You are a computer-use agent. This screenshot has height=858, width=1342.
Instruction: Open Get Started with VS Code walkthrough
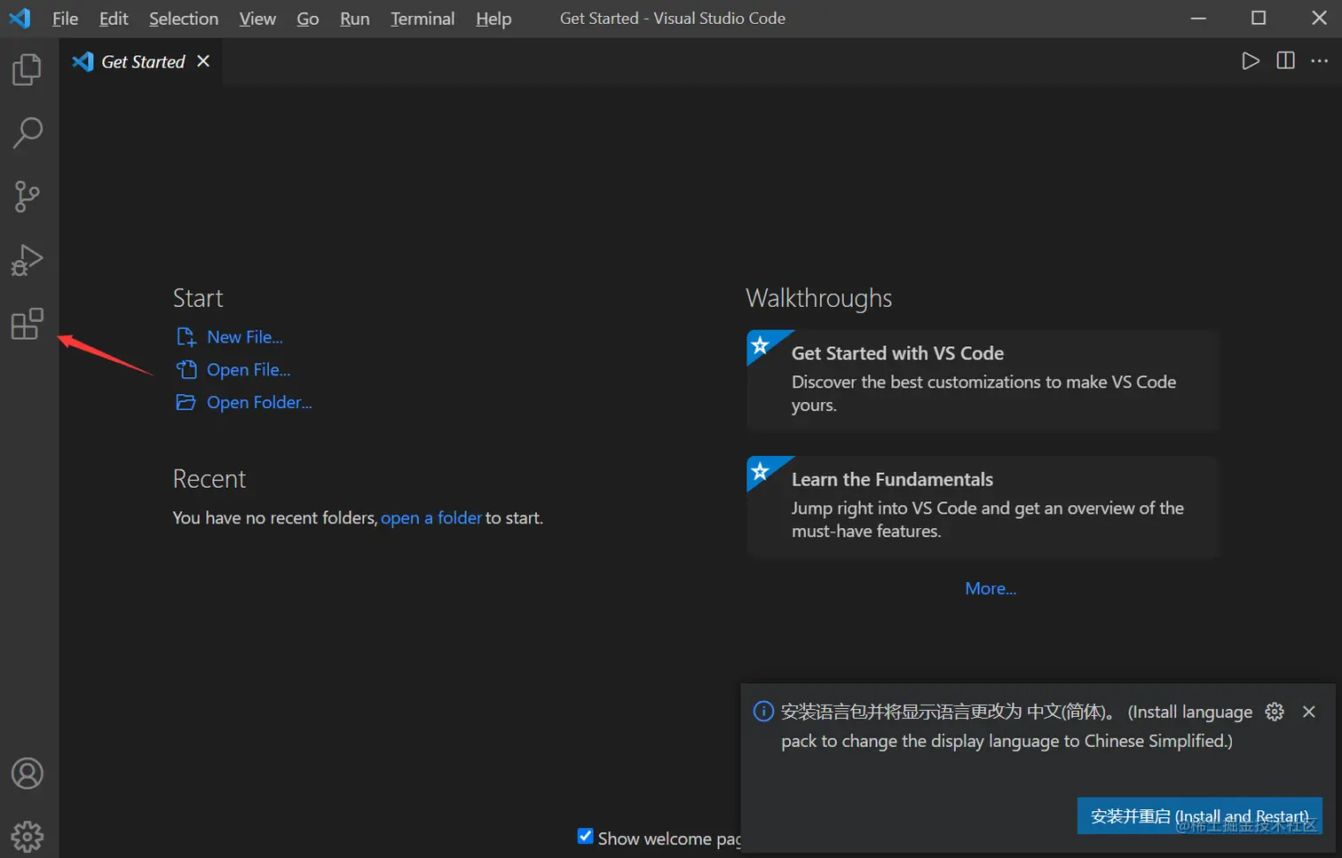[x=983, y=381]
